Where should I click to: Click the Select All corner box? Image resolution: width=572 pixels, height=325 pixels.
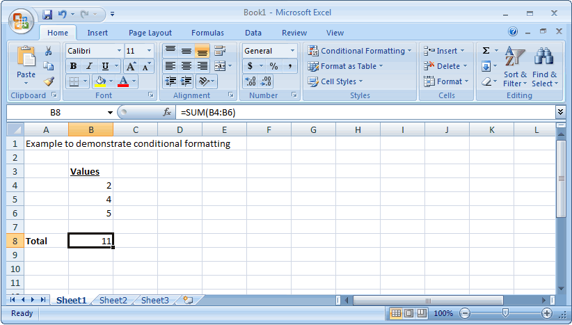pyautogui.click(x=15, y=129)
